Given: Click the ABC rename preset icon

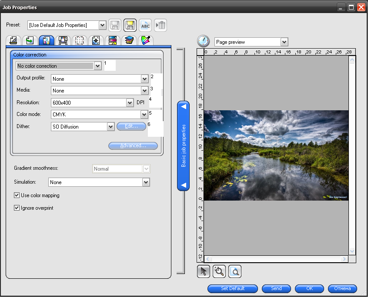Looking at the screenshot, I should click(x=145, y=25).
